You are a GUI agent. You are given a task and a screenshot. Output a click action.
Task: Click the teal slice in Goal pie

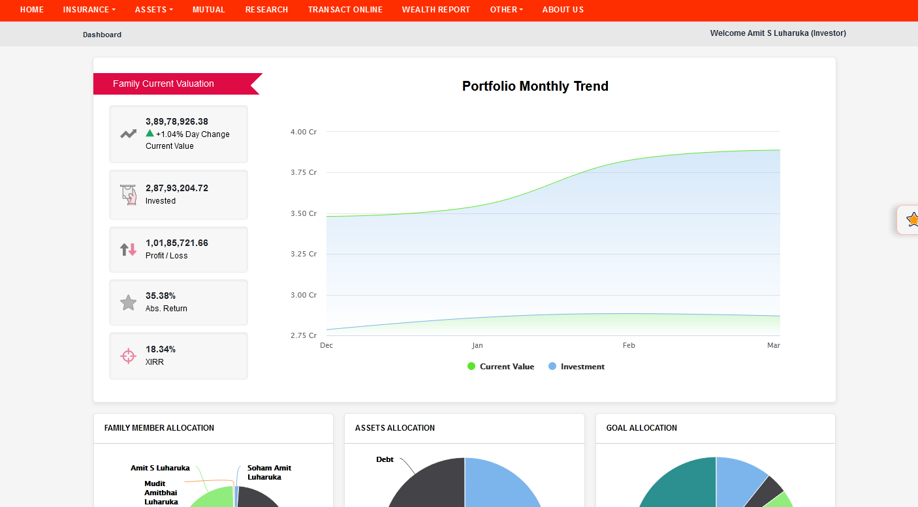click(682, 486)
